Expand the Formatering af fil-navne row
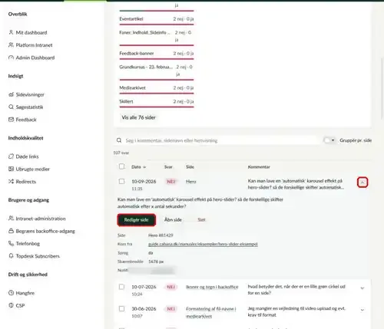 pyautogui.click(x=362, y=310)
